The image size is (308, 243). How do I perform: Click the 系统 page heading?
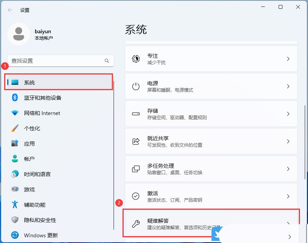pos(136,30)
